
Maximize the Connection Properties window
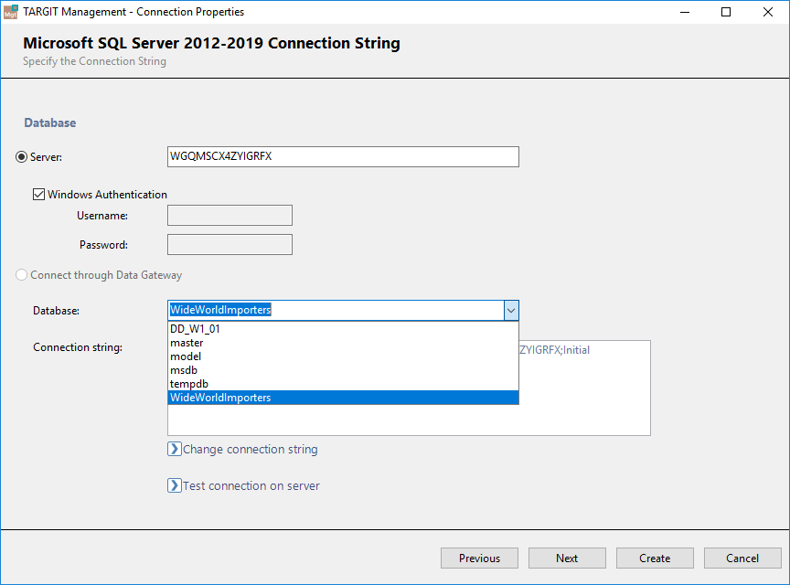coord(726,12)
